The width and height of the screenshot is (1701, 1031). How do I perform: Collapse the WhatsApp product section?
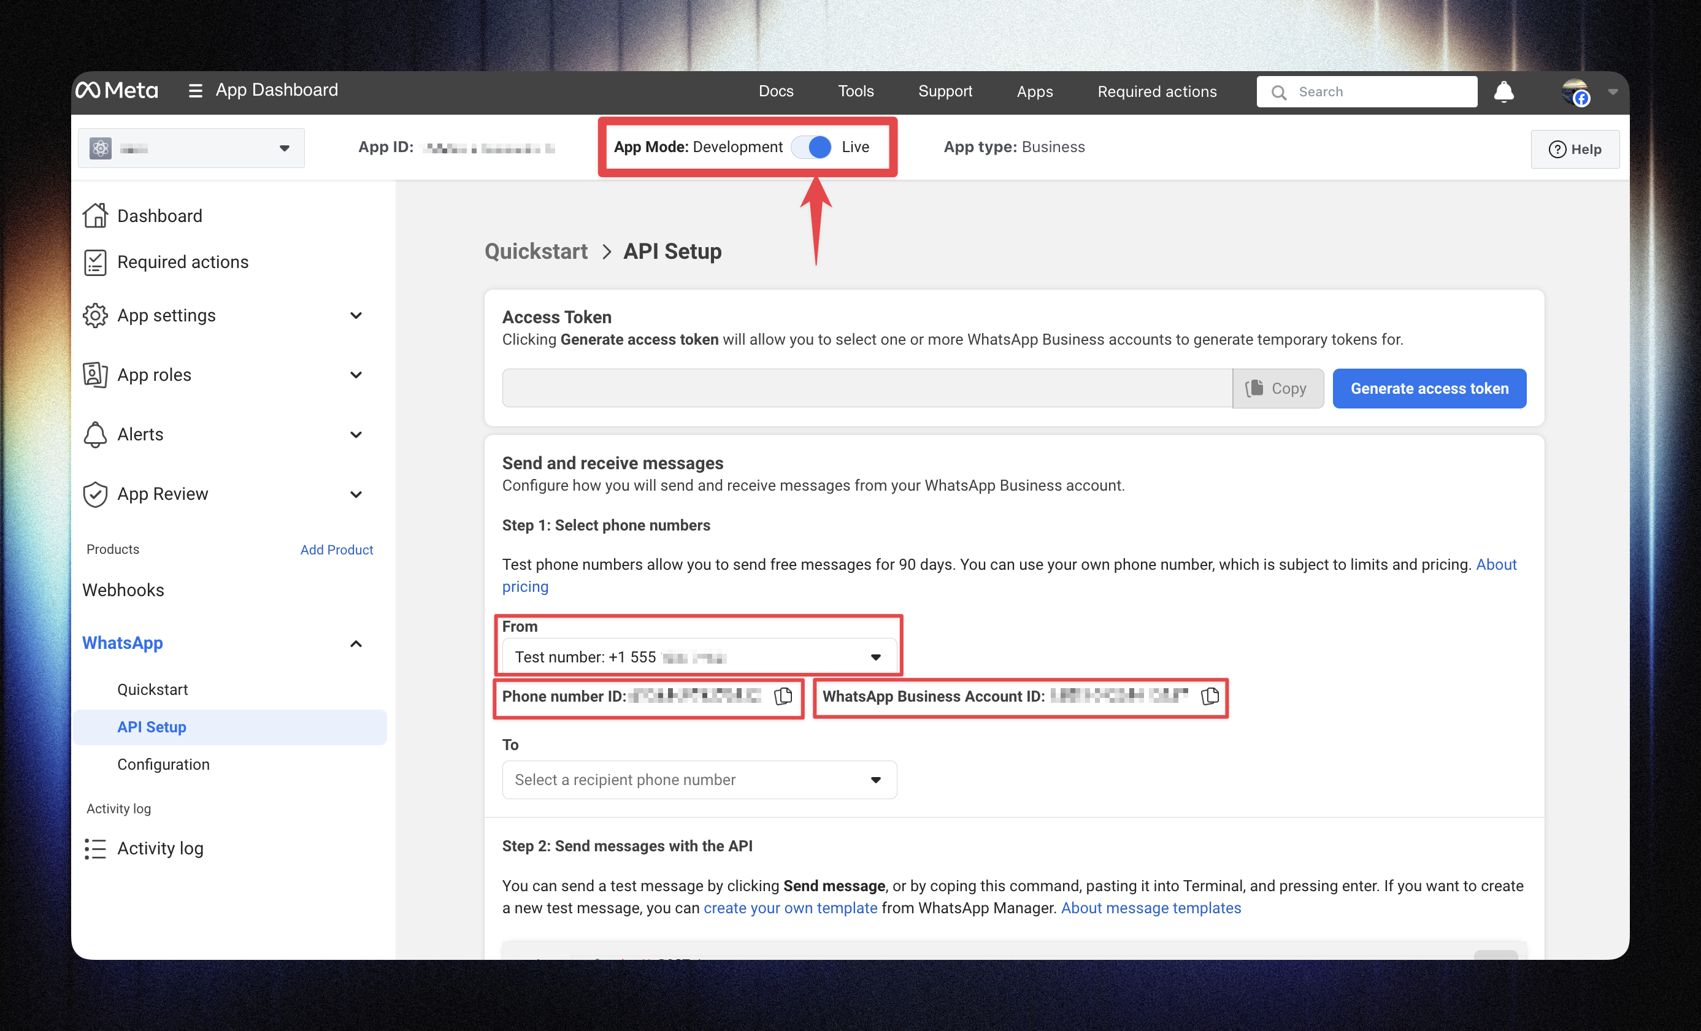click(x=356, y=643)
